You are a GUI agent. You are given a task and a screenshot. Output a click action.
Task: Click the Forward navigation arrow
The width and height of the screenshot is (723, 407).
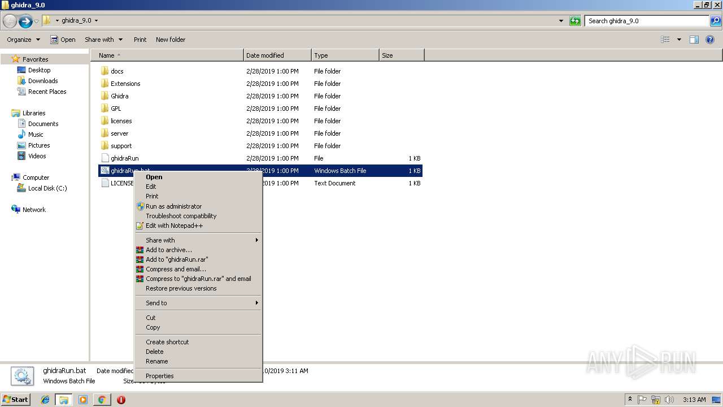[25, 21]
